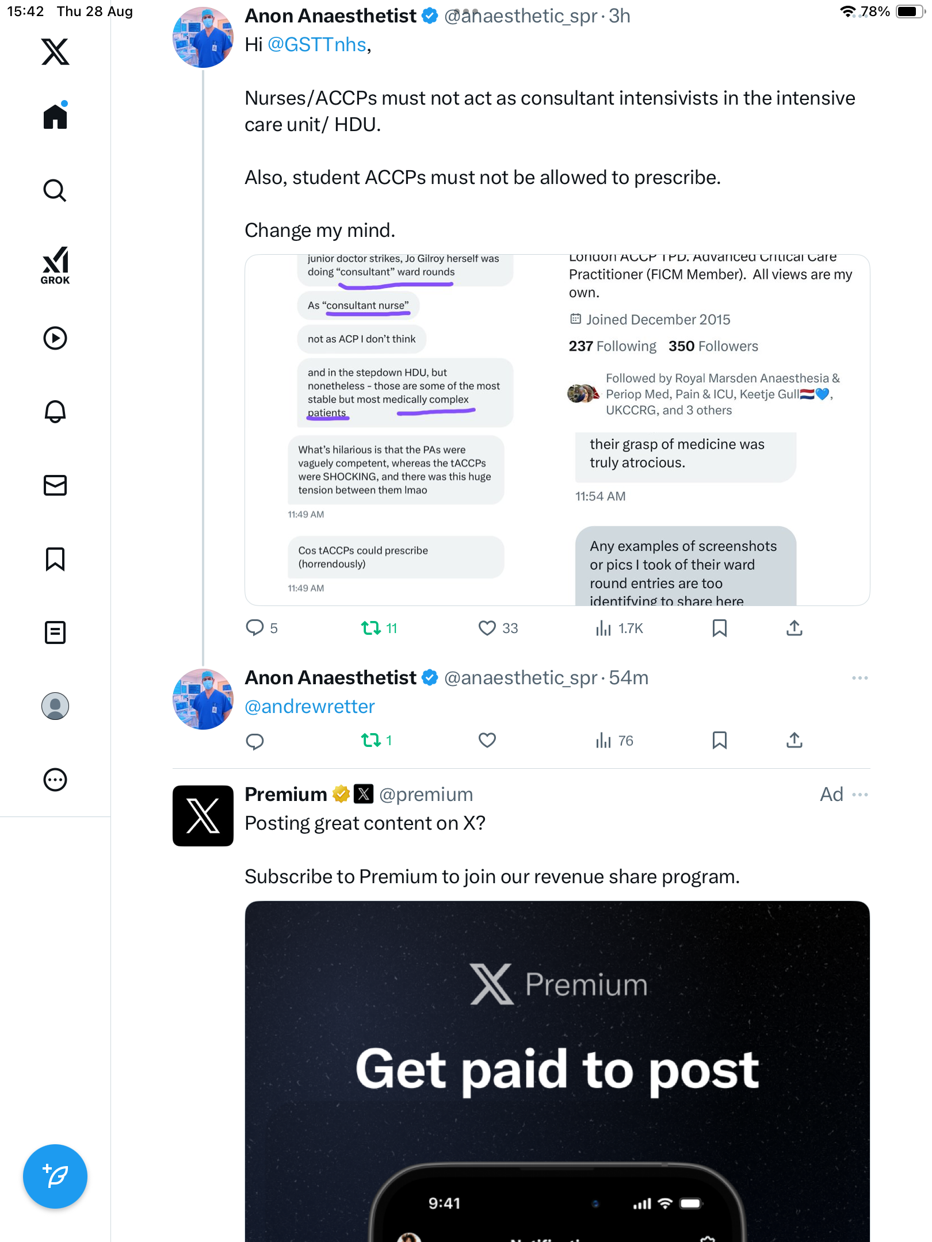Open the Search icon in sidebar
Screen dimensions: 932x1242
(x=55, y=190)
